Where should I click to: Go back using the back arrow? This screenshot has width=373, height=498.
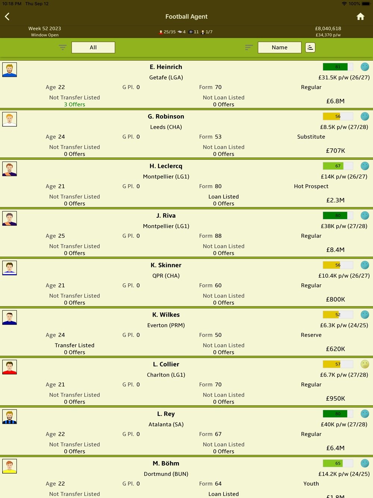coord(7,16)
